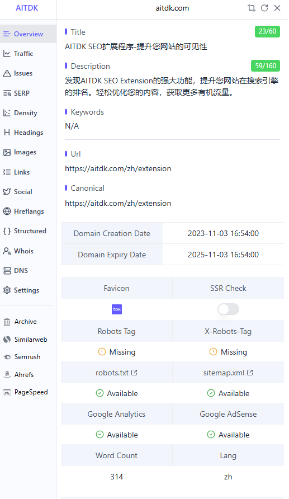Open sitemap.xml external link
Screen dimensions: 289x499
pyautogui.click(x=228, y=373)
